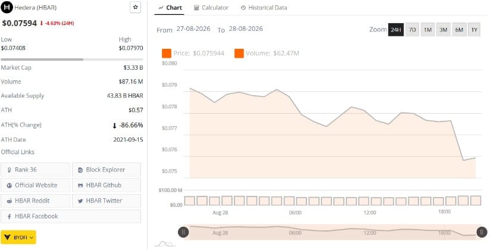
Task: Visit the Official Website link
Action: click(x=35, y=185)
